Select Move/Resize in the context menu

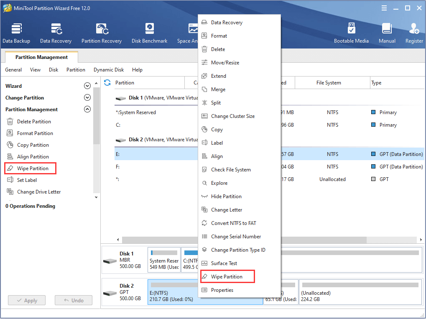point(239,62)
